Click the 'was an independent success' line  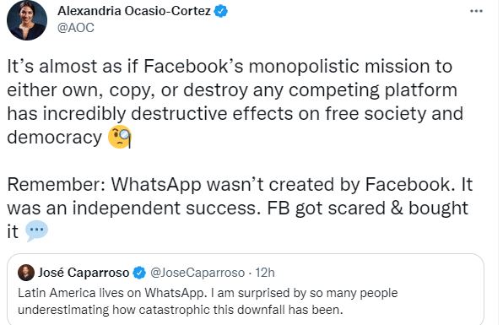(238, 209)
